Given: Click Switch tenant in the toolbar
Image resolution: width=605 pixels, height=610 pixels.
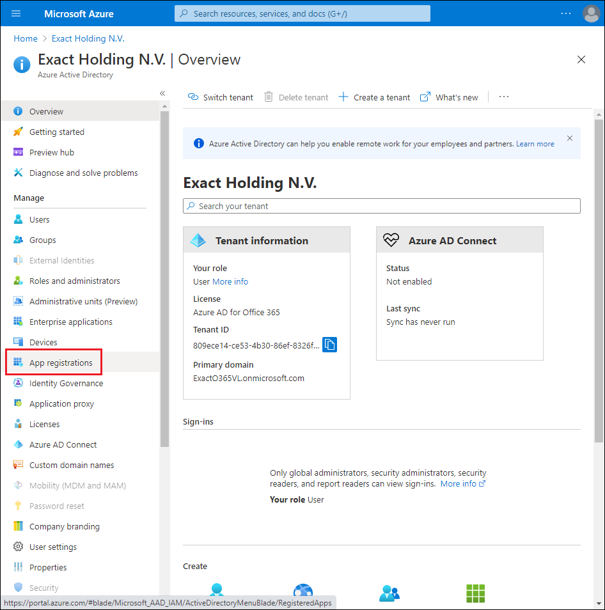Looking at the screenshot, I should click(220, 97).
